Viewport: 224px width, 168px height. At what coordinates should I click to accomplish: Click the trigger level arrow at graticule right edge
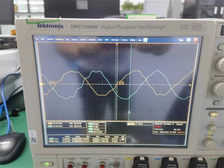(x=190, y=85)
